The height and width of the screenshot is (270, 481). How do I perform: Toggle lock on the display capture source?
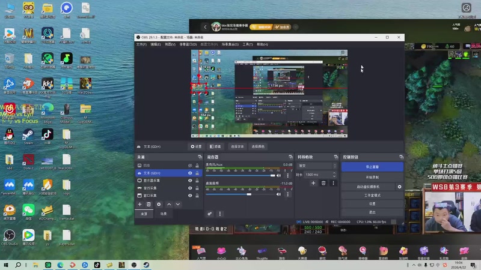tap(197, 181)
